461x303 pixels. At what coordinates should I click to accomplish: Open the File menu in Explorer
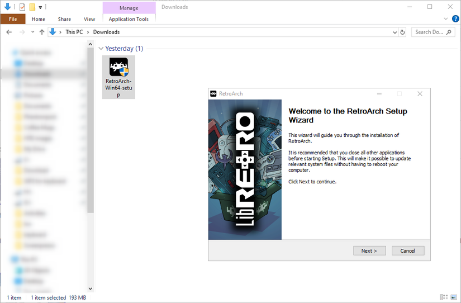click(13, 19)
